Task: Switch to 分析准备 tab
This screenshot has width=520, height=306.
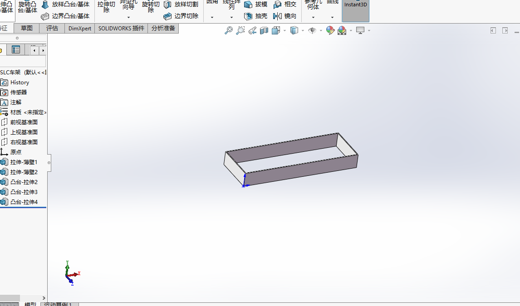Action: pyautogui.click(x=163, y=29)
